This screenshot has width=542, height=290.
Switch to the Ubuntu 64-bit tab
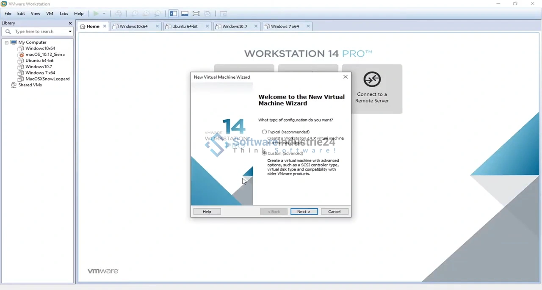click(x=185, y=26)
